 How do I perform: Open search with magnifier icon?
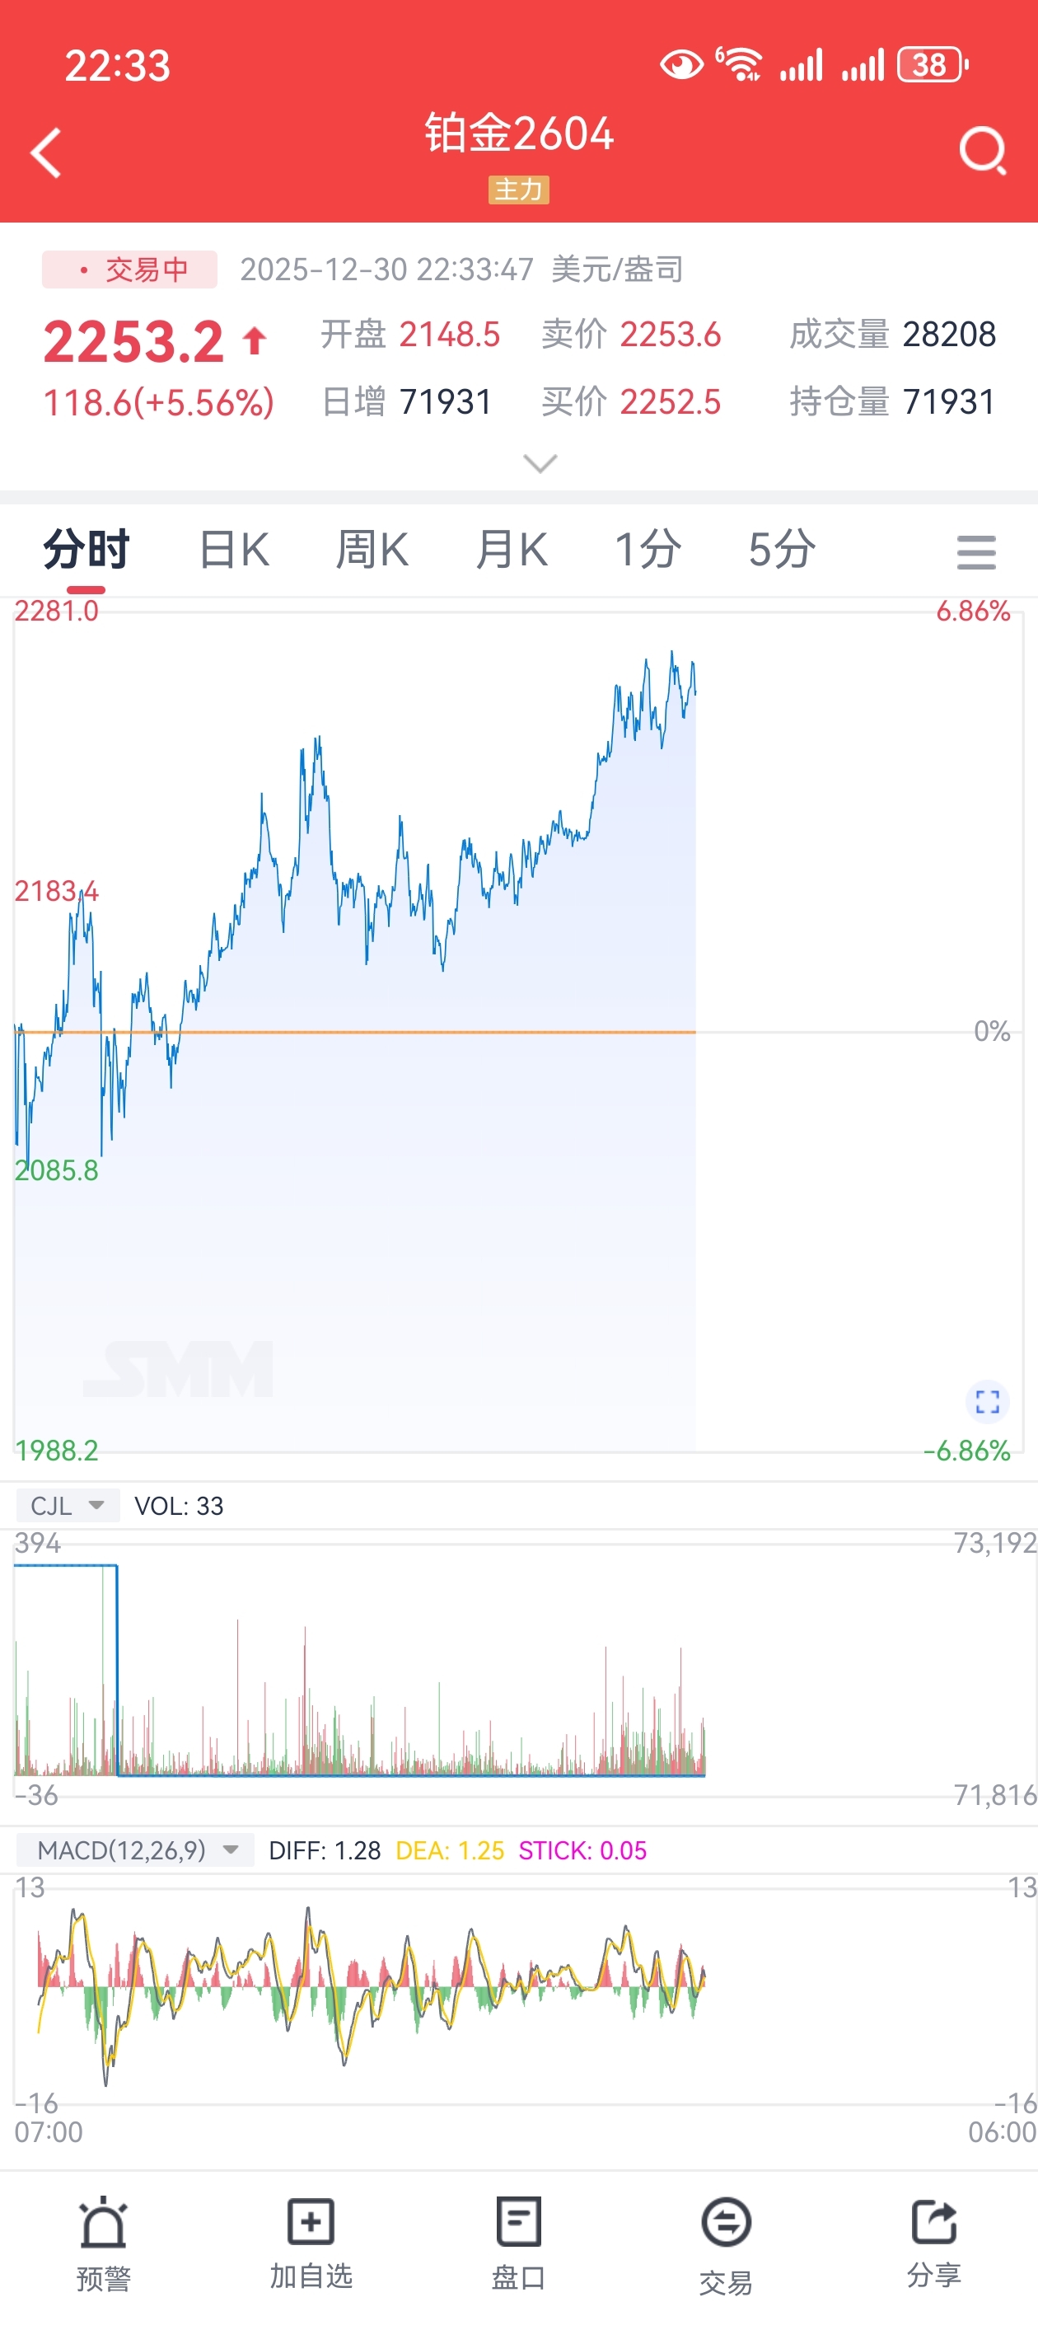pyautogui.click(x=983, y=151)
